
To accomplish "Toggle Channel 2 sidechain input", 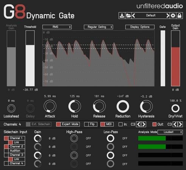I will pyautogui.click(x=14, y=147).
